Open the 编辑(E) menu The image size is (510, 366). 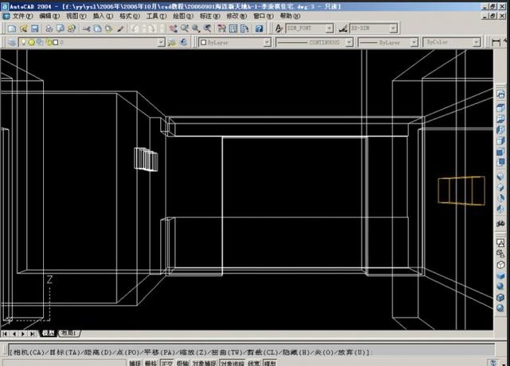coord(49,16)
